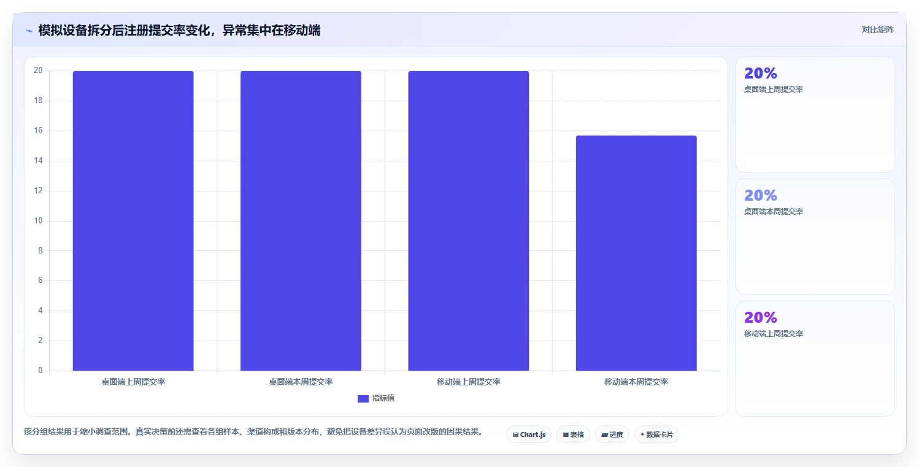Click the x-axis label 桌面端上周提交率
The width and height of the screenshot is (919, 467).
tap(133, 382)
